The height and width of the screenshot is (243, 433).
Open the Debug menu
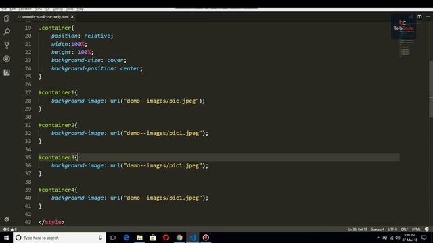(58, 9)
